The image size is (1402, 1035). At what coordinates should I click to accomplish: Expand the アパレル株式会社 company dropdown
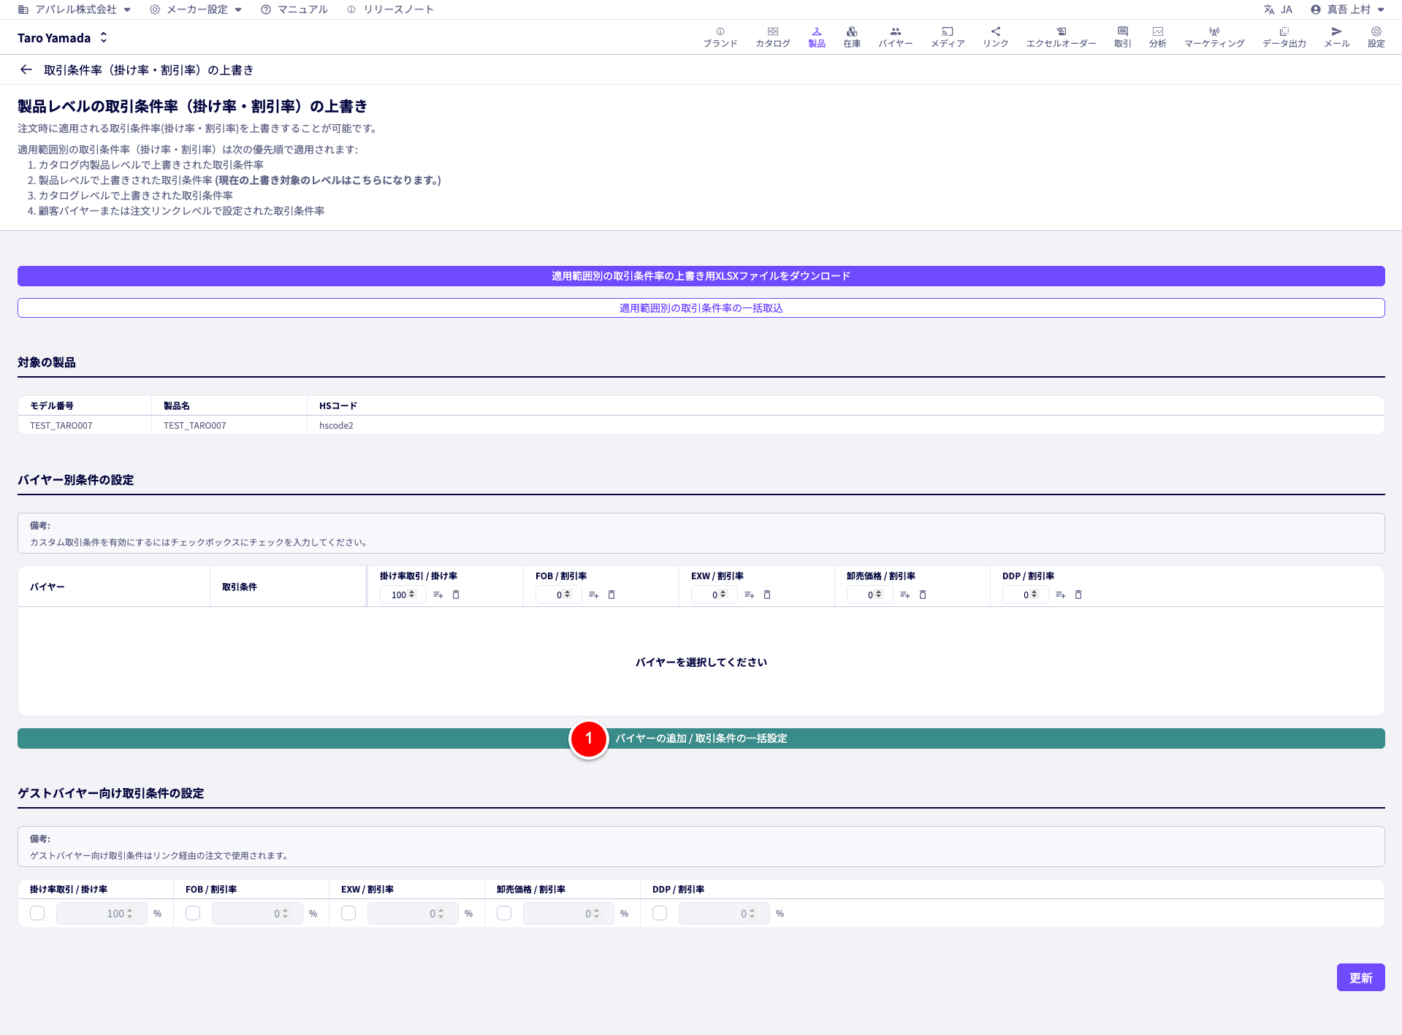click(75, 9)
